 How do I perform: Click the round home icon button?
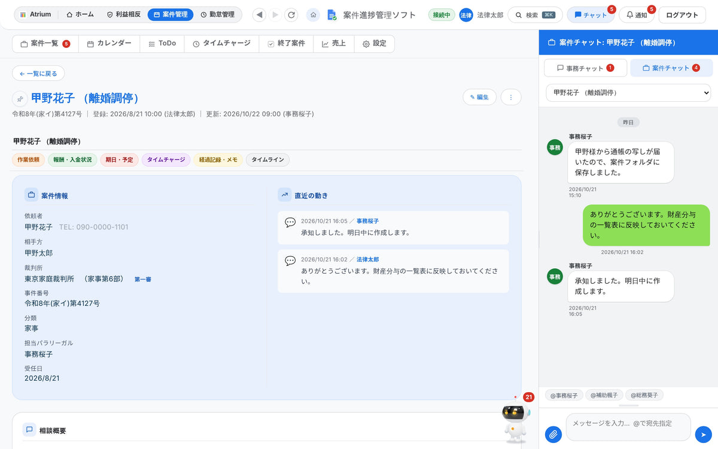(313, 14)
